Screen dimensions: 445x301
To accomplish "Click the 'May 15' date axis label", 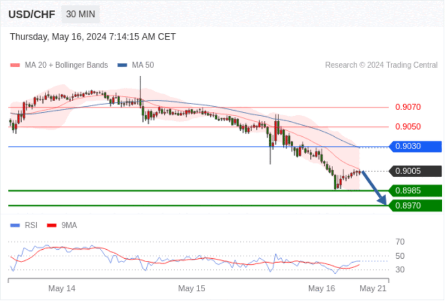I will point(191,289).
